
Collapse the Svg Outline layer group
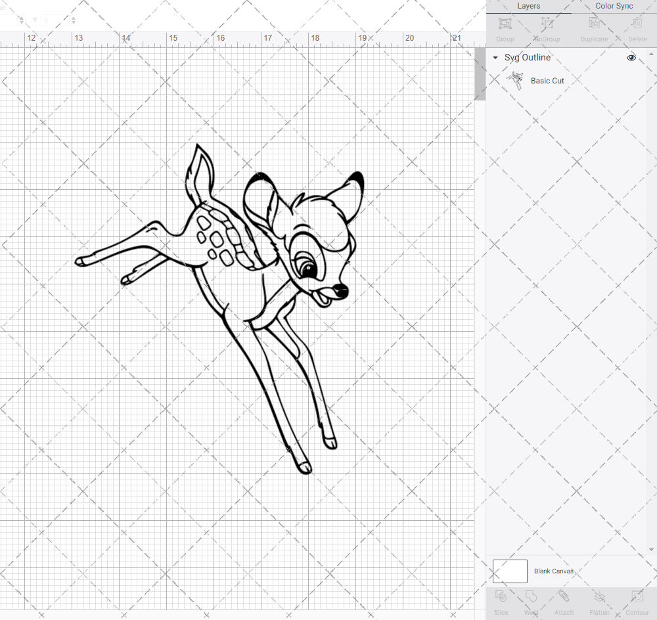tap(495, 58)
